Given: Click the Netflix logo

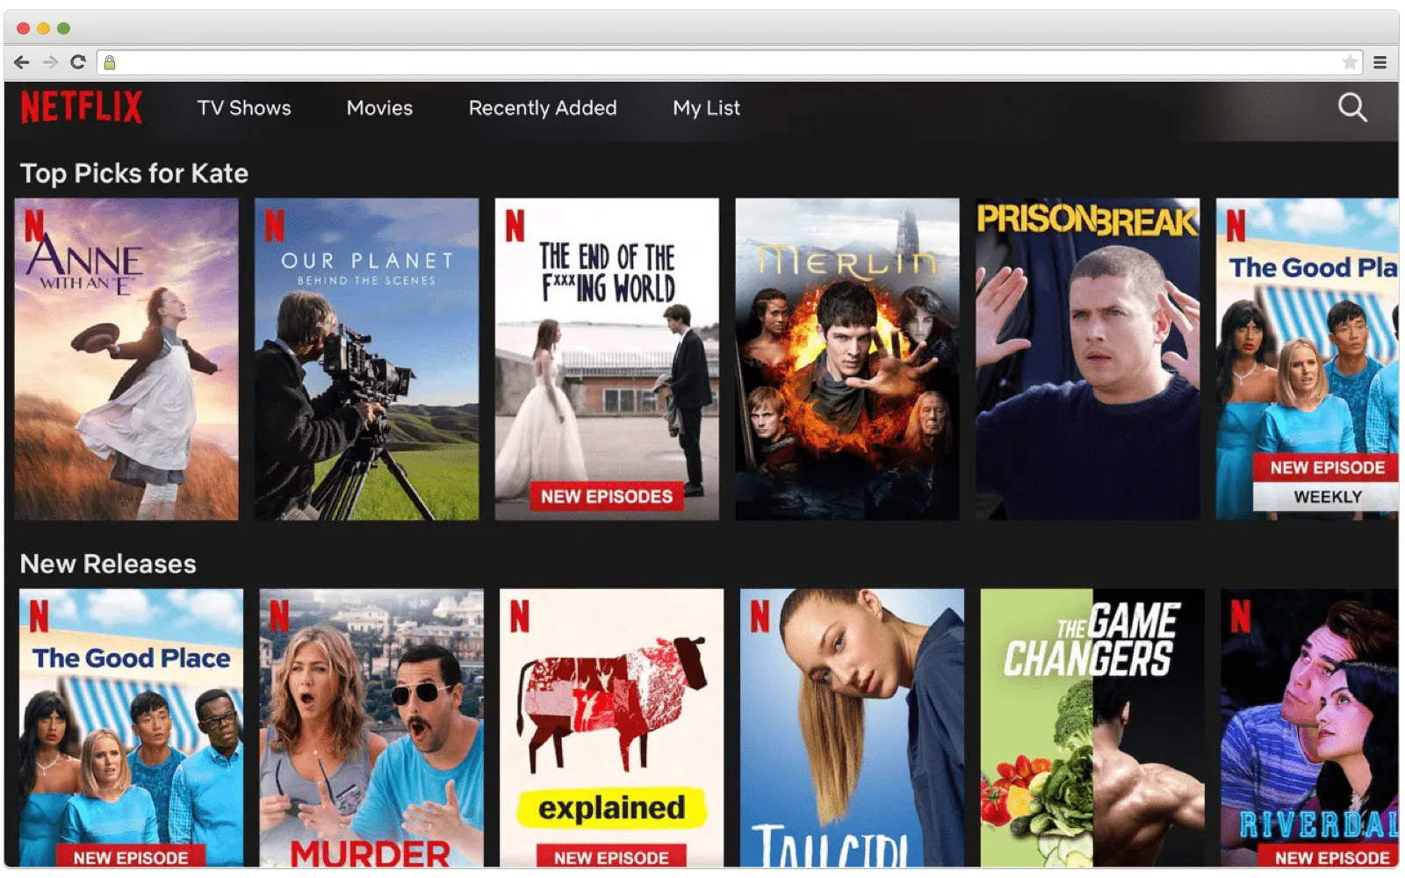Looking at the screenshot, I should 81,107.
